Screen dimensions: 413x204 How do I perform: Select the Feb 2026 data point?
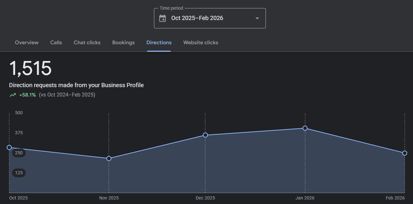tap(405, 153)
